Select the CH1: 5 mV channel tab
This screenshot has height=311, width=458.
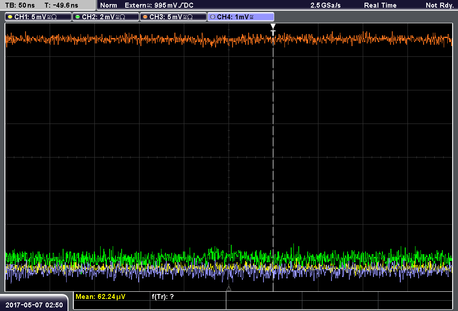click(38, 17)
